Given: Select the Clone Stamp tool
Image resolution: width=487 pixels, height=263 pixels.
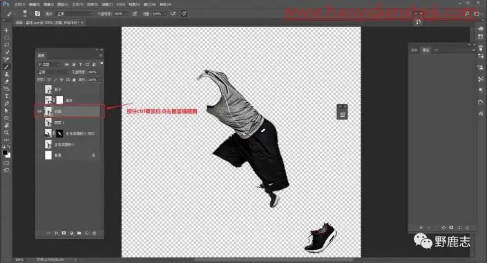Looking at the screenshot, I should tap(6, 75).
